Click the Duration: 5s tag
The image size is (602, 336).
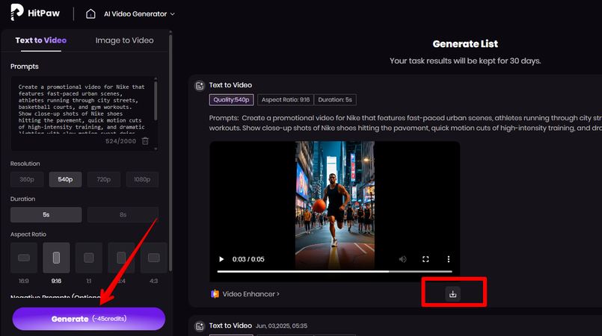click(335, 99)
